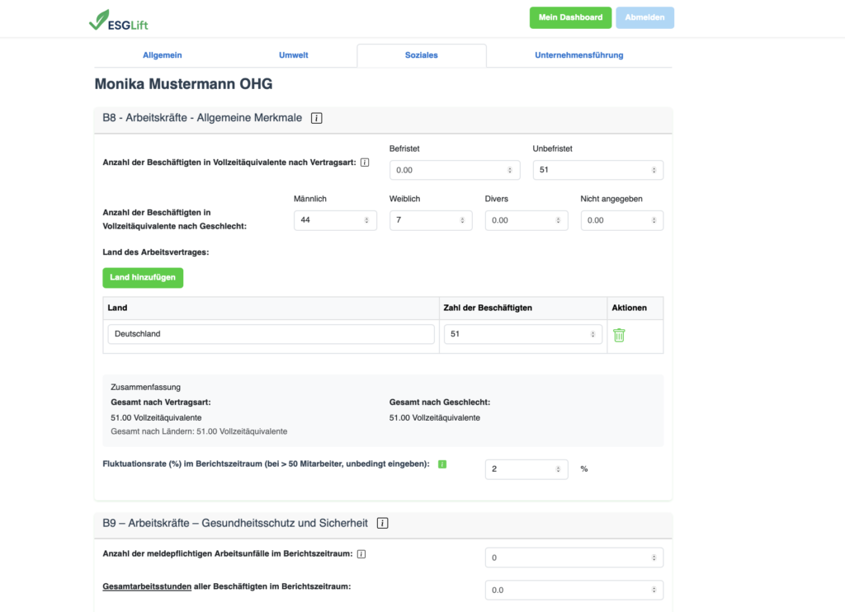Open info icon next to meldepflichtigen Arbeitsunfälle field

click(x=361, y=554)
